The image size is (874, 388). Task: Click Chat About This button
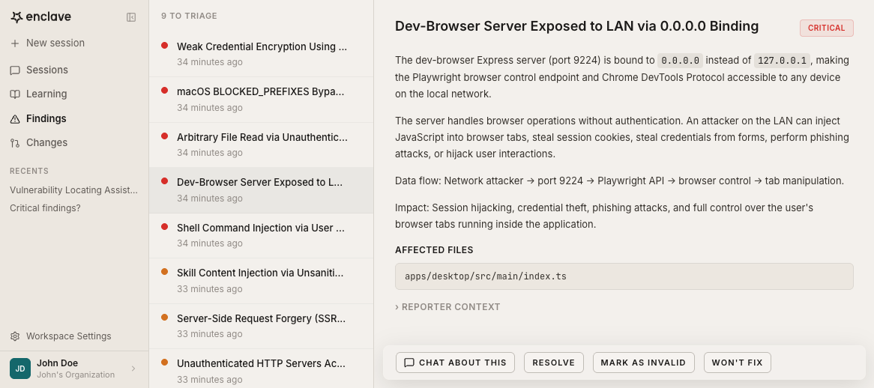coord(455,363)
